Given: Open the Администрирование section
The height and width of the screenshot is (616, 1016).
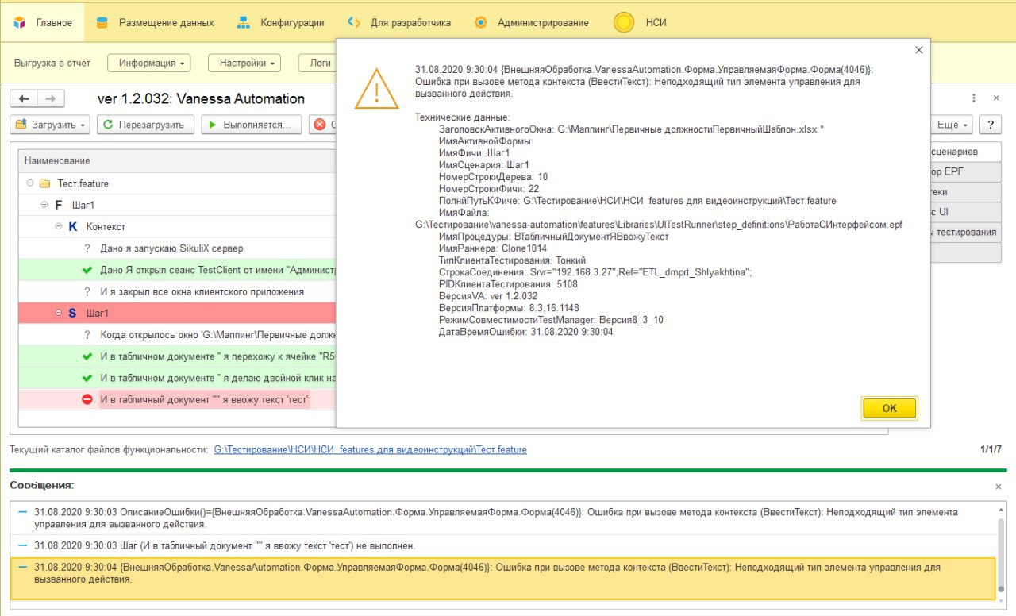Looking at the screenshot, I should (531, 22).
